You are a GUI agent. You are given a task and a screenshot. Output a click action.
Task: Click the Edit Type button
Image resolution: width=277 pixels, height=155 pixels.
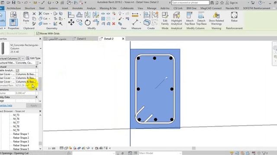pyautogui.click(x=33, y=58)
